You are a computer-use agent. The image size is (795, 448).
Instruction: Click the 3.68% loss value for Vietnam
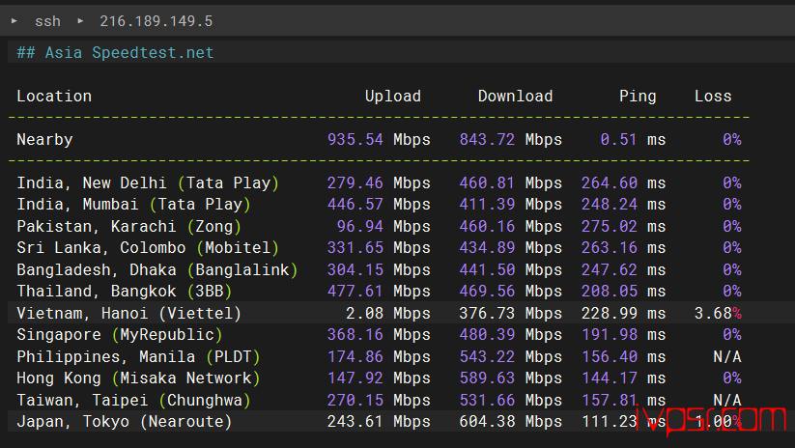(x=718, y=313)
